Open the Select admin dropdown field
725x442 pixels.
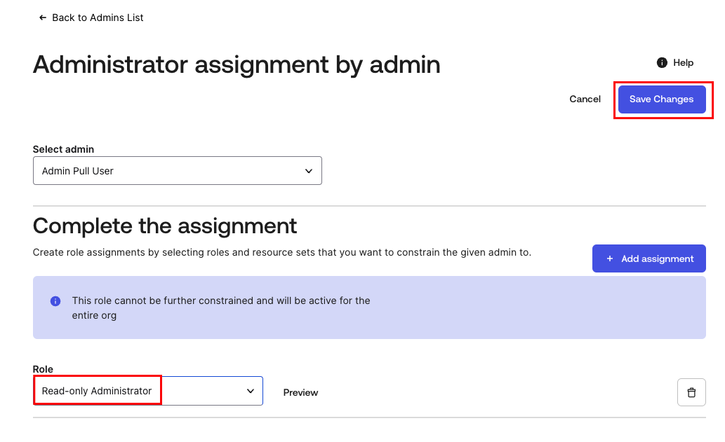click(x=177, y=171)
